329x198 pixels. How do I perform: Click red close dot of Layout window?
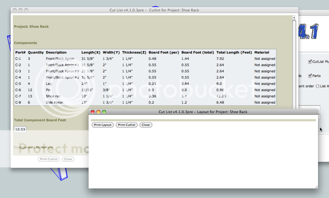[x=93, y=112]
